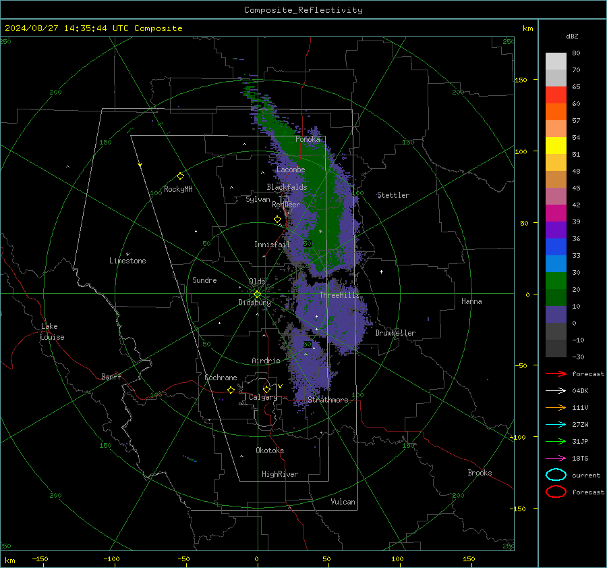Select the orange 111V arrow icon

coord(556,407)
